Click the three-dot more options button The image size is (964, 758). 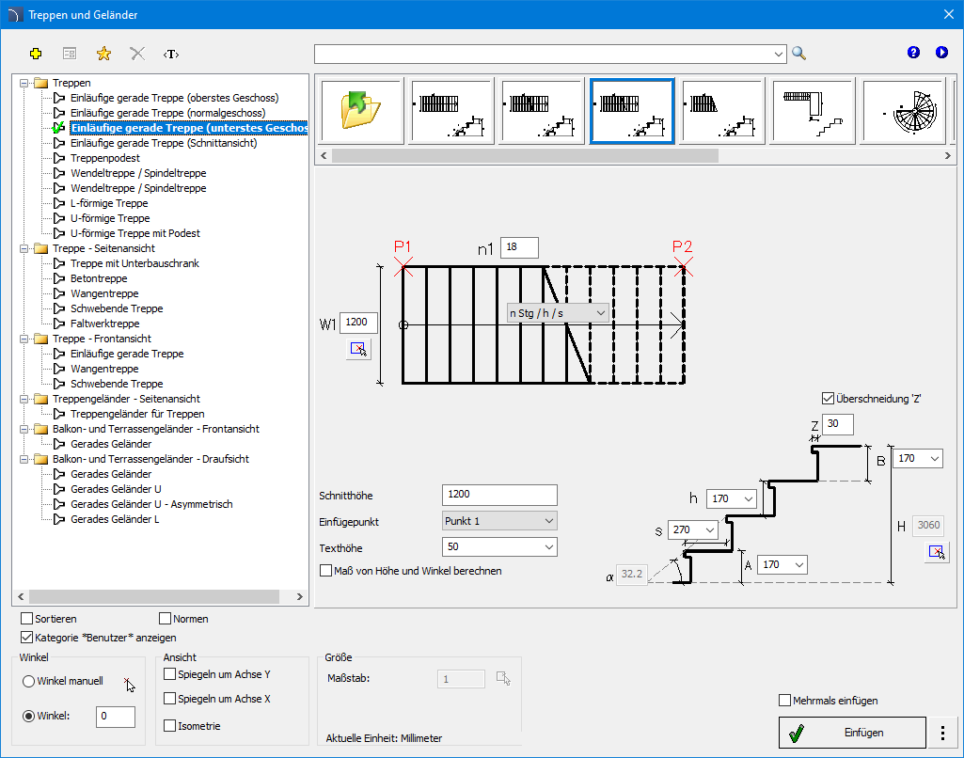click(942, 733)
